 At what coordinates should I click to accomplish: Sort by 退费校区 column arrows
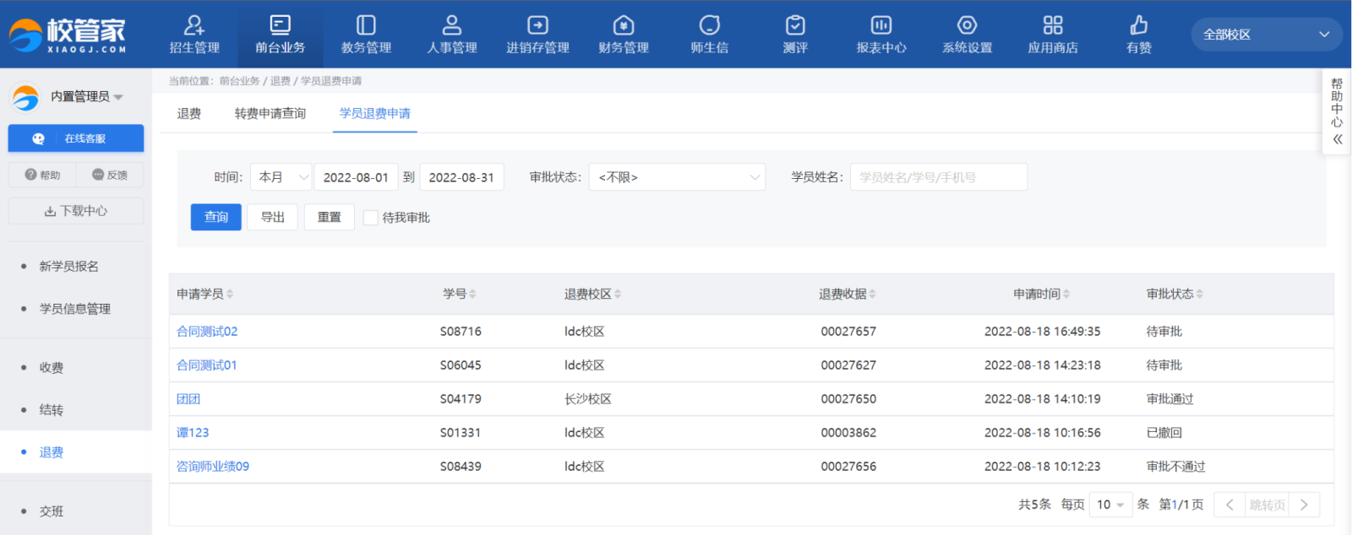coord(618,294)
